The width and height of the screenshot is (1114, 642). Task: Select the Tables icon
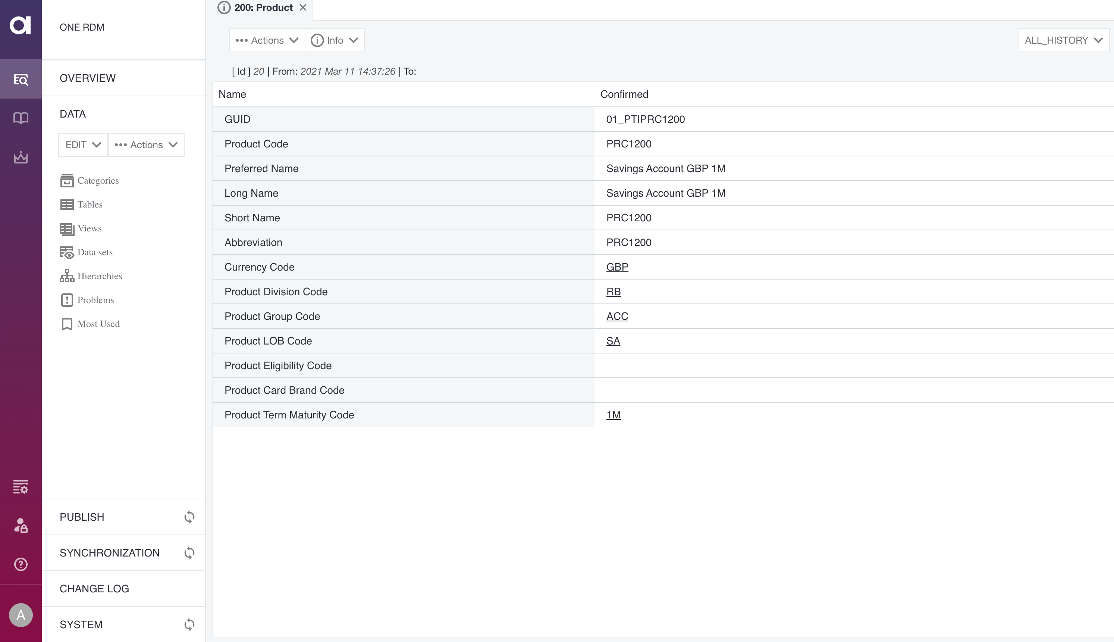tap(67, 204)
